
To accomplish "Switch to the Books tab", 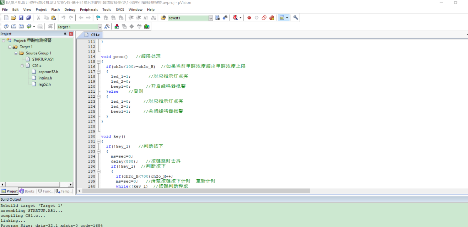I will tap(27, 191).
